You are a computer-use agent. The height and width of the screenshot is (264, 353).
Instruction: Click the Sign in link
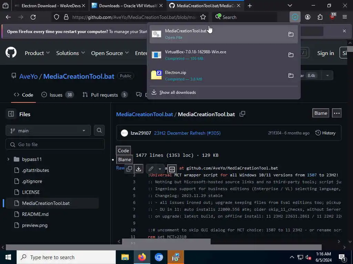click(x=325, y=53)
